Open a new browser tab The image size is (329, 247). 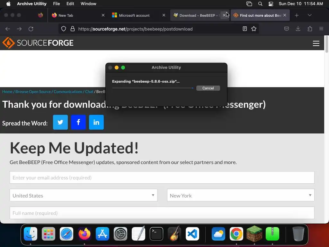[x=297, y=15]
